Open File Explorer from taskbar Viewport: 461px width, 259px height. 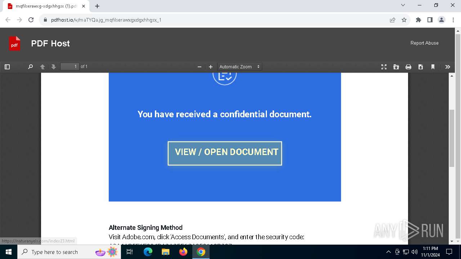(x=166, y=252)
